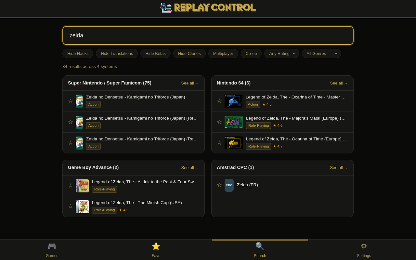Star the Majora's Mask (Europe) entry
The width and height of the screenshot is (416, 260).
219,122
